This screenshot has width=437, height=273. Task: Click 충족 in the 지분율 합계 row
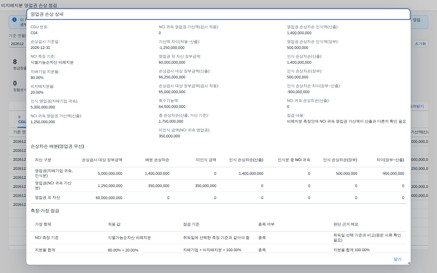tap(262, 250)
